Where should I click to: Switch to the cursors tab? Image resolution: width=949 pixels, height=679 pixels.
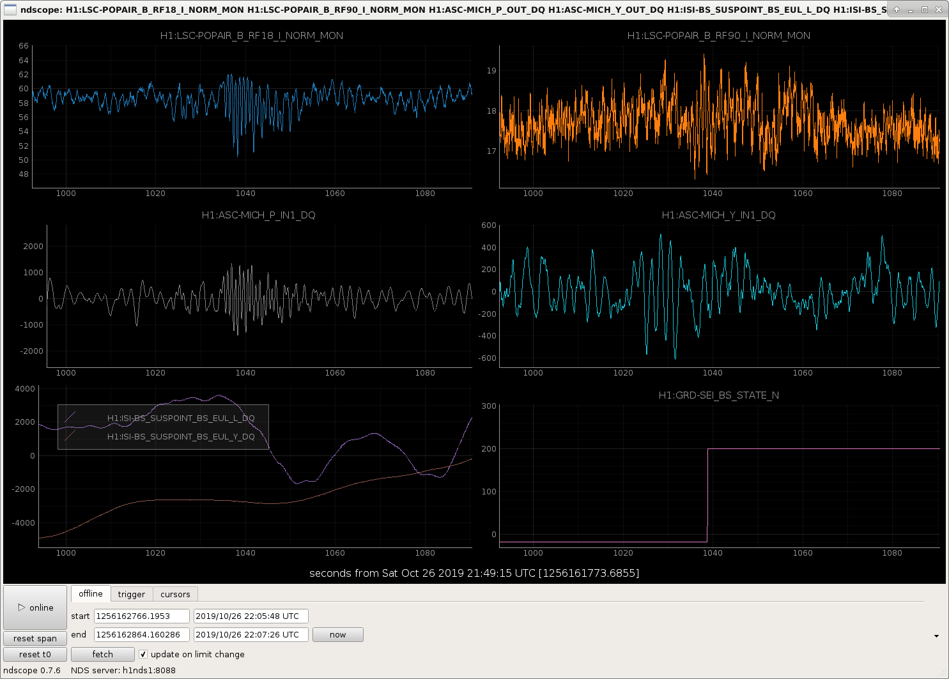[x=175, y=594]
